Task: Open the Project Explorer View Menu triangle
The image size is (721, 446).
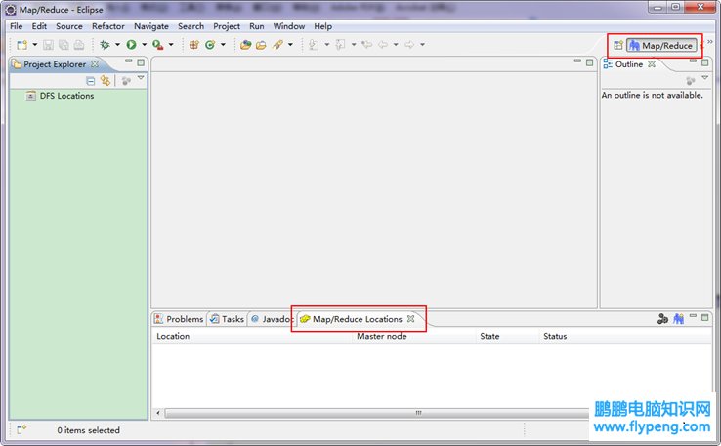Action: pyautogui.click(x=141, y=78)
